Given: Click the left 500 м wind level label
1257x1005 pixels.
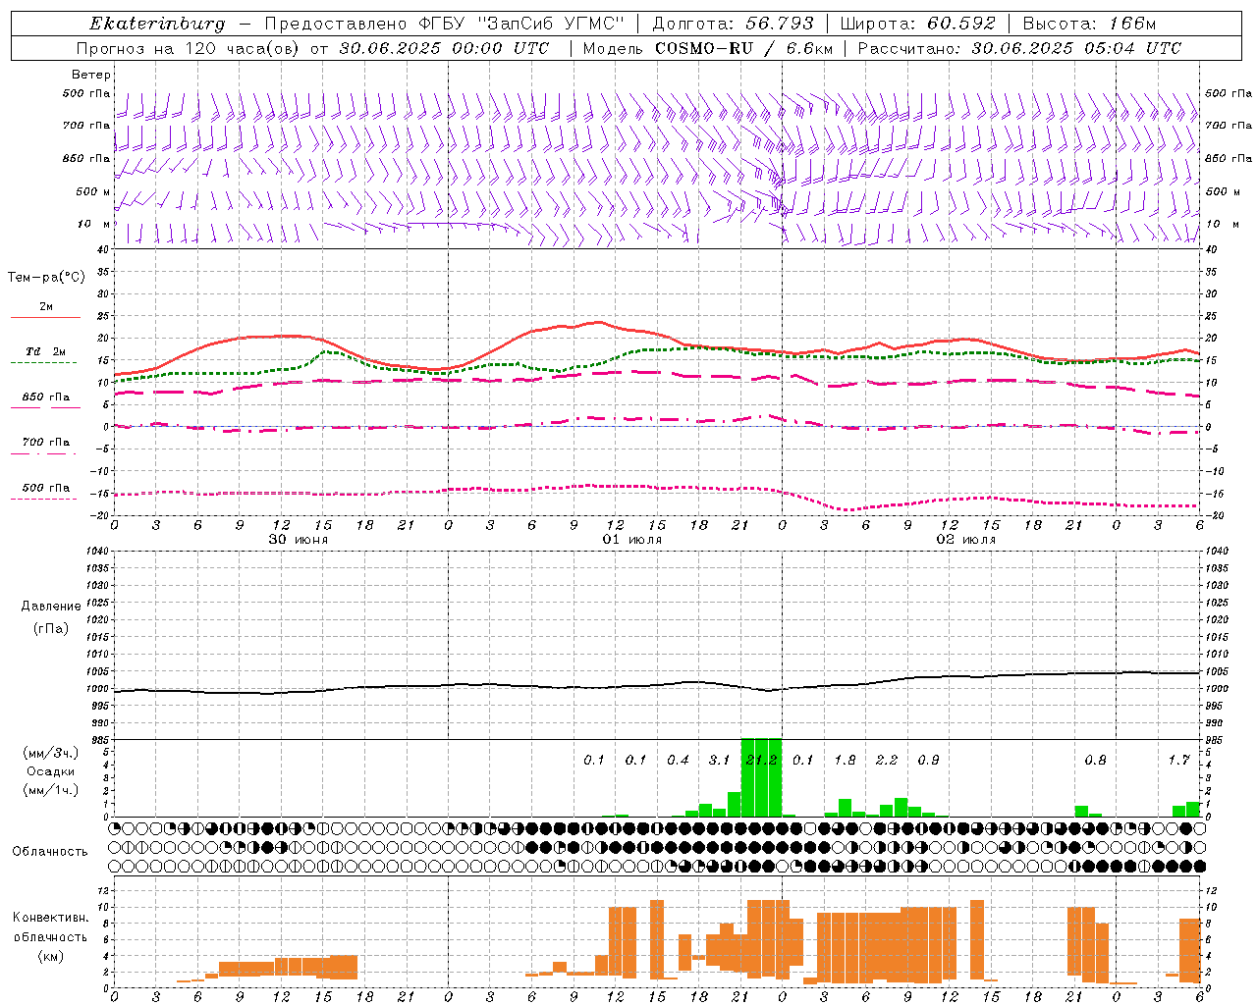Looking at the screenshot, I should click(x=93, y=191).
